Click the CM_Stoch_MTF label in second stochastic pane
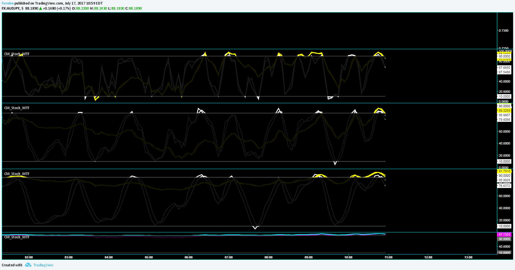515x270 pixels. (x=17, y=108)
